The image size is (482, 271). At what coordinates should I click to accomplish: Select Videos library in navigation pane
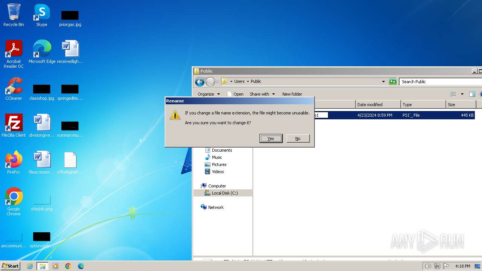[214, 172]
